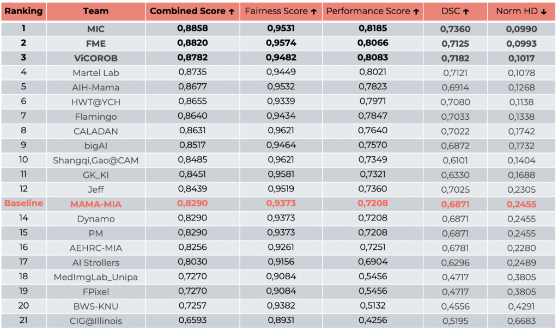Click the Fairness Score up arrow
Viewport: 558px width, 332px height.
[313, 11]
